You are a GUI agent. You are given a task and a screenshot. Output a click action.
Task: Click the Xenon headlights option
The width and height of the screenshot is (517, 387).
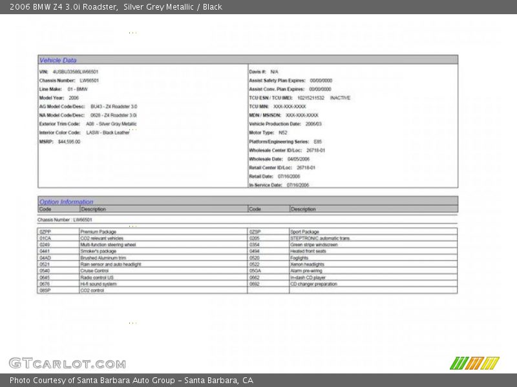pyautogui.click(x=308, y=264)
